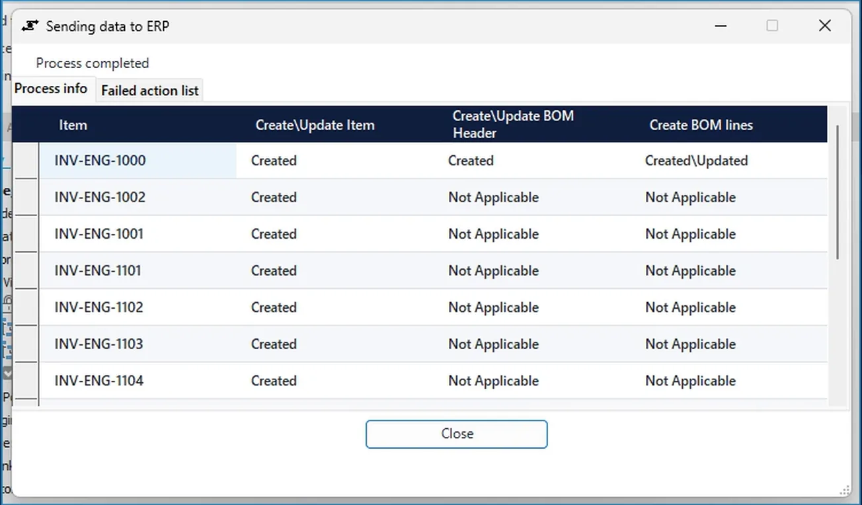Select the INV-ENG-1000 item cell
The height and width of the screenshot is (505, 862).
click(x=137, y=161)
